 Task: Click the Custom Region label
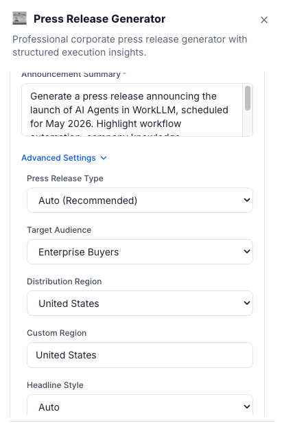(57, 333)
